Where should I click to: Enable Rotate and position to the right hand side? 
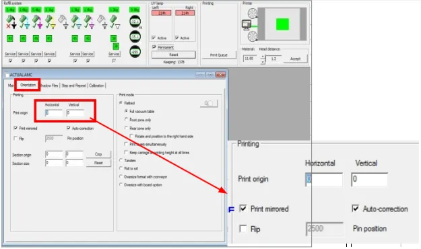tap(131, 136)
